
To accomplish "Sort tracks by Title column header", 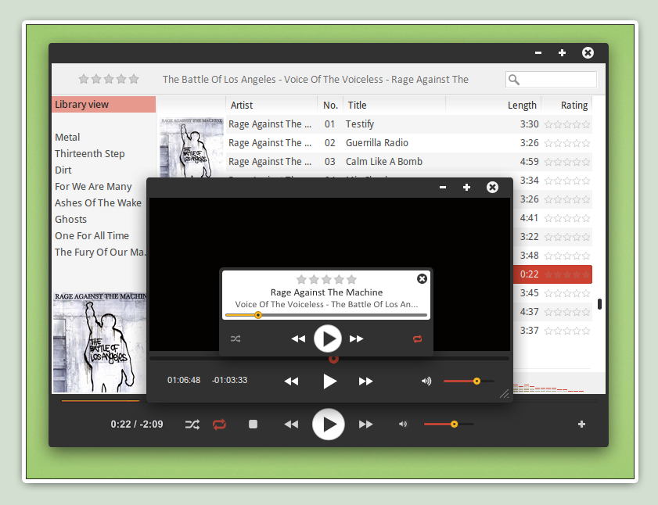I will 394,105.
